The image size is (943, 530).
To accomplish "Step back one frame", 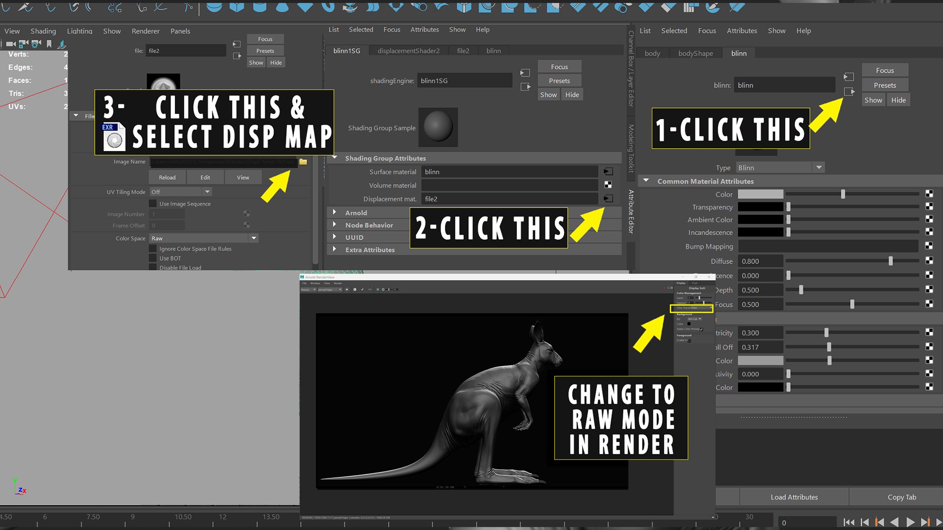I will [865, 522].
